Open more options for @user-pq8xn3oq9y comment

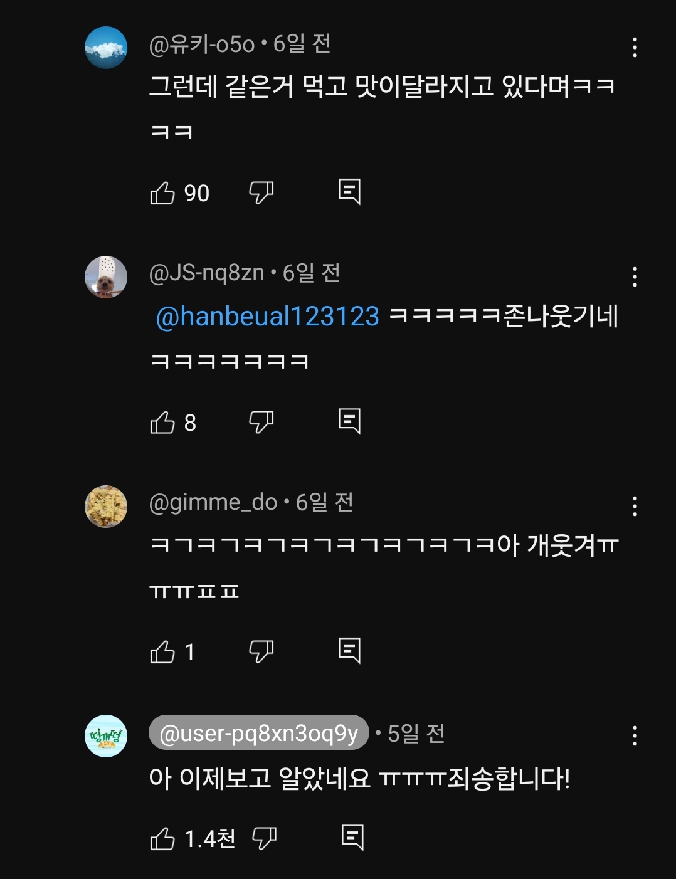click(x=635, y=736)
